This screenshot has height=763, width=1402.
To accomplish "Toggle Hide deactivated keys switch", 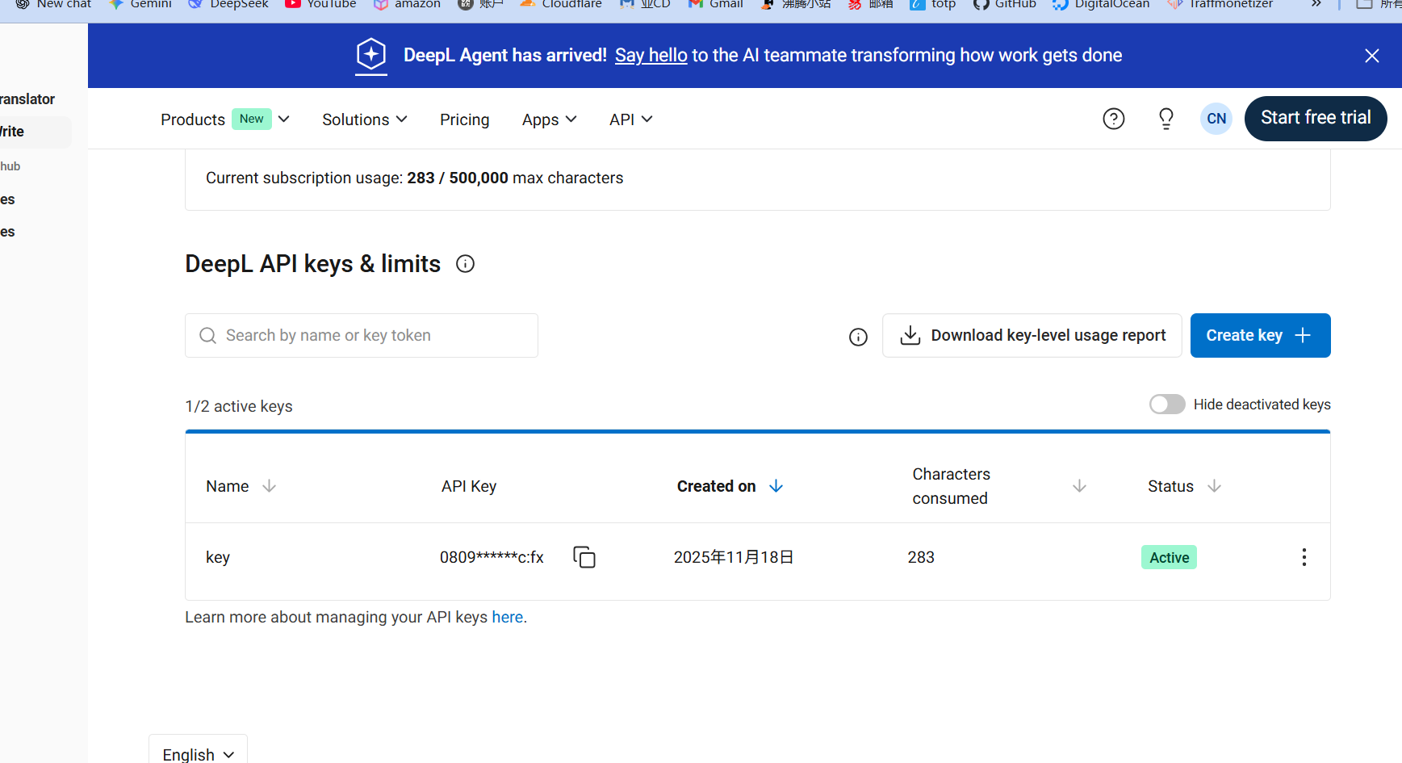I will tap(1167, 405).
